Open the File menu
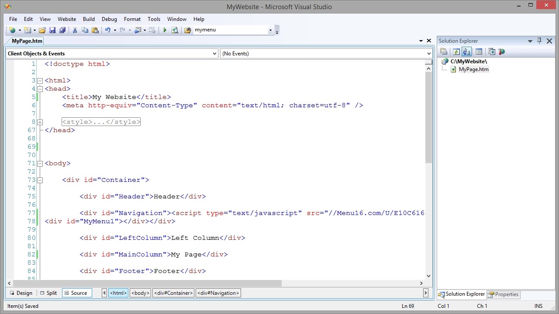This screenshot has width=559, height=314. (x=13, y=19)
